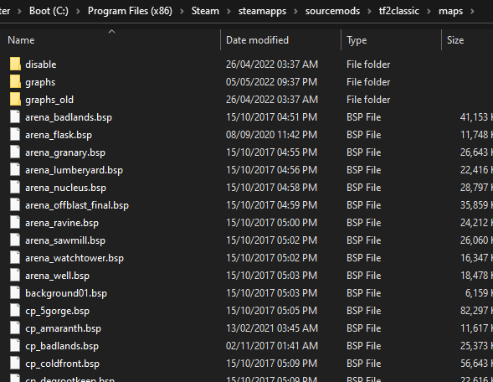
Task: Click the cp_coldfront.bsp file icon
Action: [x=15, y=364]
